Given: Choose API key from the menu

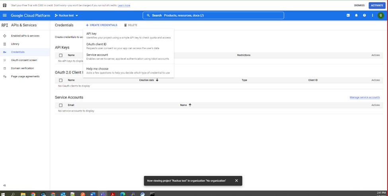Looking at the screenshot, I should (x=129, y=36).
